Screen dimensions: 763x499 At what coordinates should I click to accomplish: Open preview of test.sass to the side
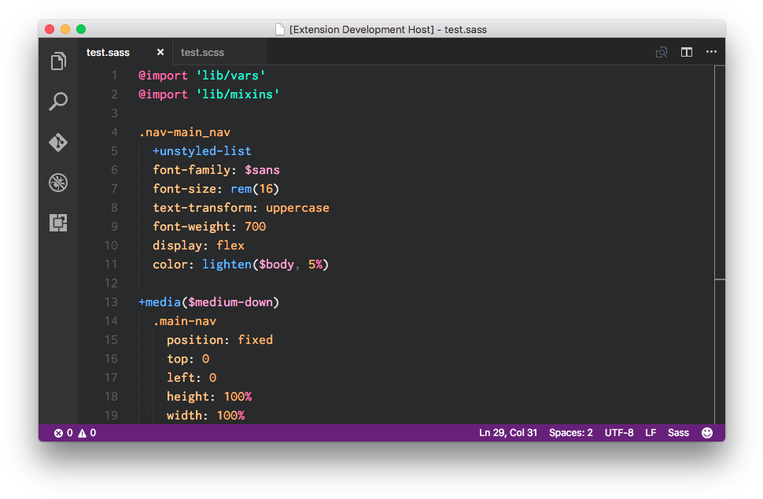click(x=662, y=52)
